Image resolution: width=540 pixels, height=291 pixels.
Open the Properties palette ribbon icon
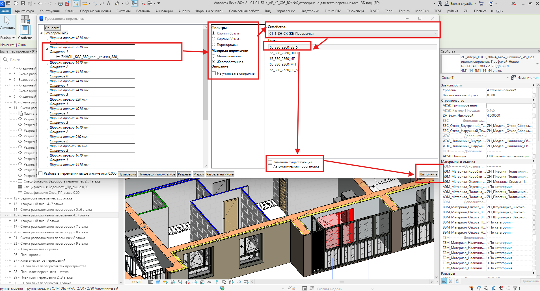point(25,30)
